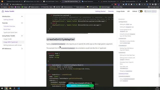Image resolution: width=160 pixels, height=90 pixels.
Task: Switch to Chrome in the taskbar
Action: tap(6, 88)
